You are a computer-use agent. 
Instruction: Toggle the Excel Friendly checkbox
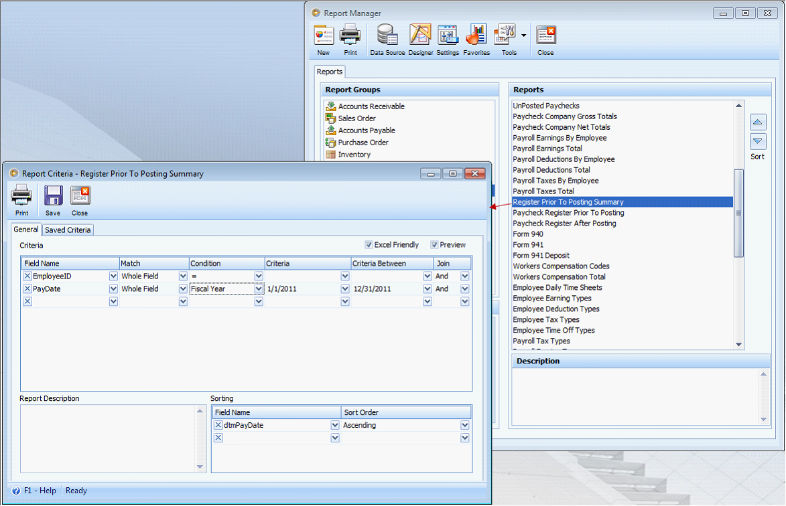[369, 245]
